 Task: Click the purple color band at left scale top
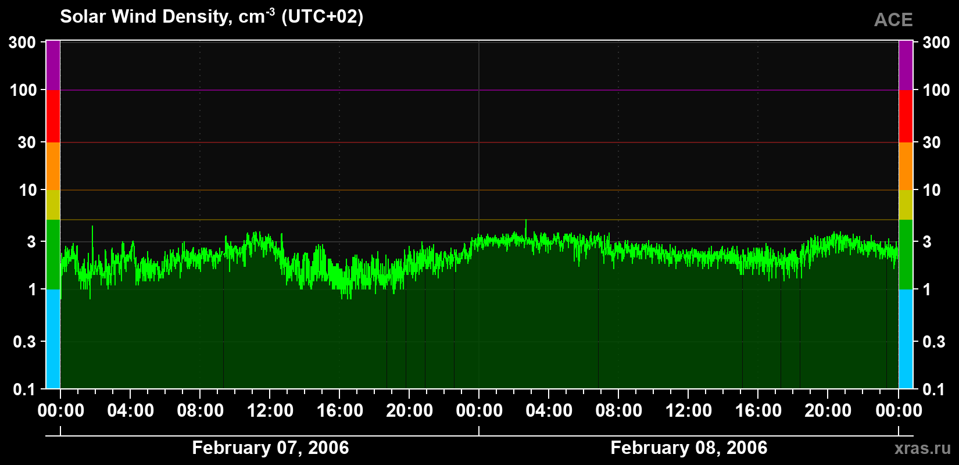point(53,65)
